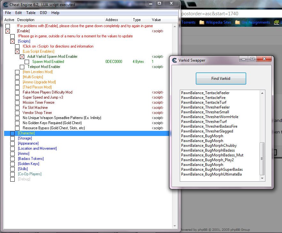This screenshot has height=233, width=282.
Task: Expand the [Badass Tokens] group checkbox
Action: point(12,159)
